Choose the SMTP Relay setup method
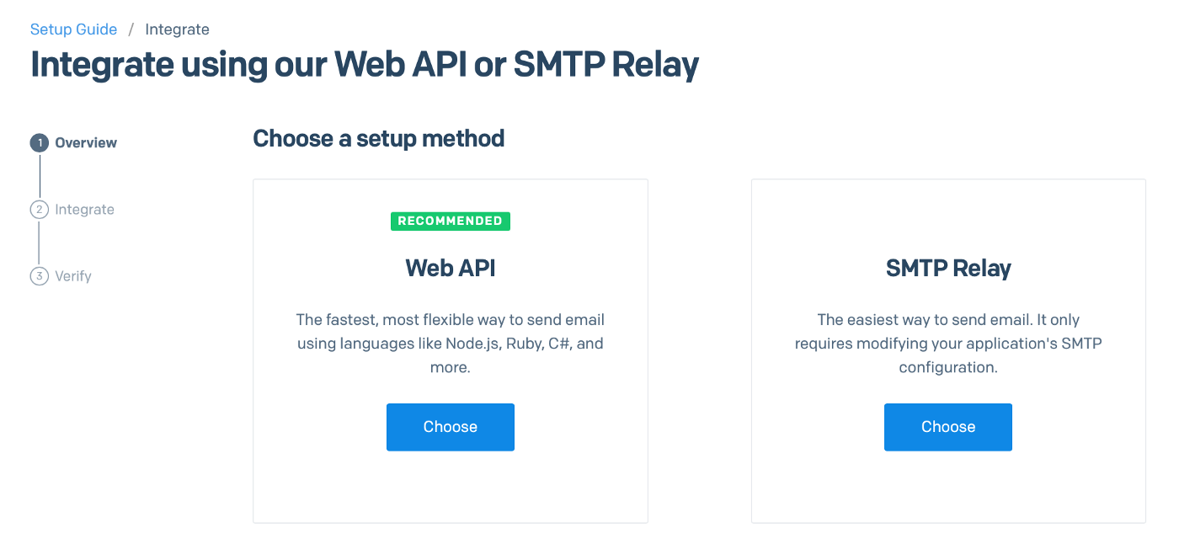1179x539 pixels. click(x=948, y=427)
